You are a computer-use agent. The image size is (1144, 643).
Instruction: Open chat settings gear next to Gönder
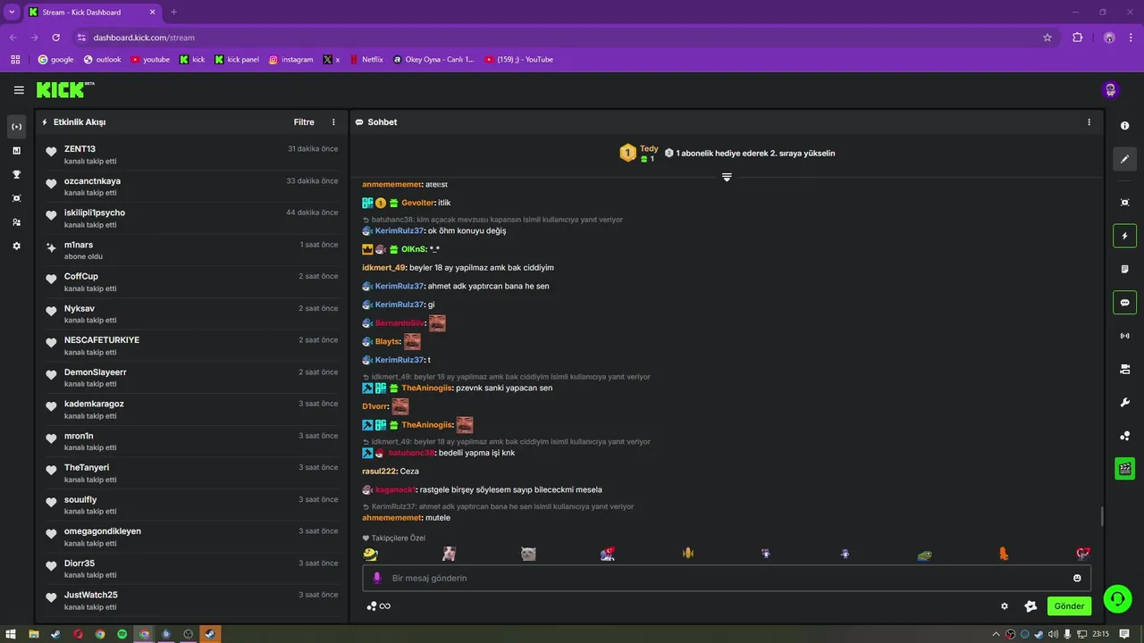point(1004,606)
